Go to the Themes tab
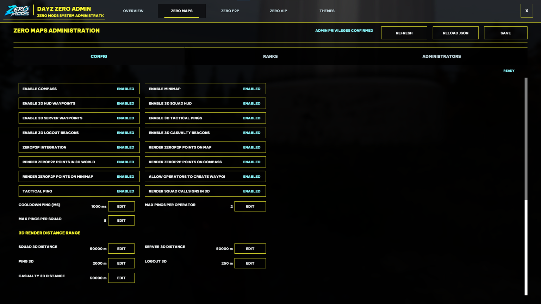Image resolution: width=541 pixels, height=304 pixels. pyautogui.click(x=327, y=11)
